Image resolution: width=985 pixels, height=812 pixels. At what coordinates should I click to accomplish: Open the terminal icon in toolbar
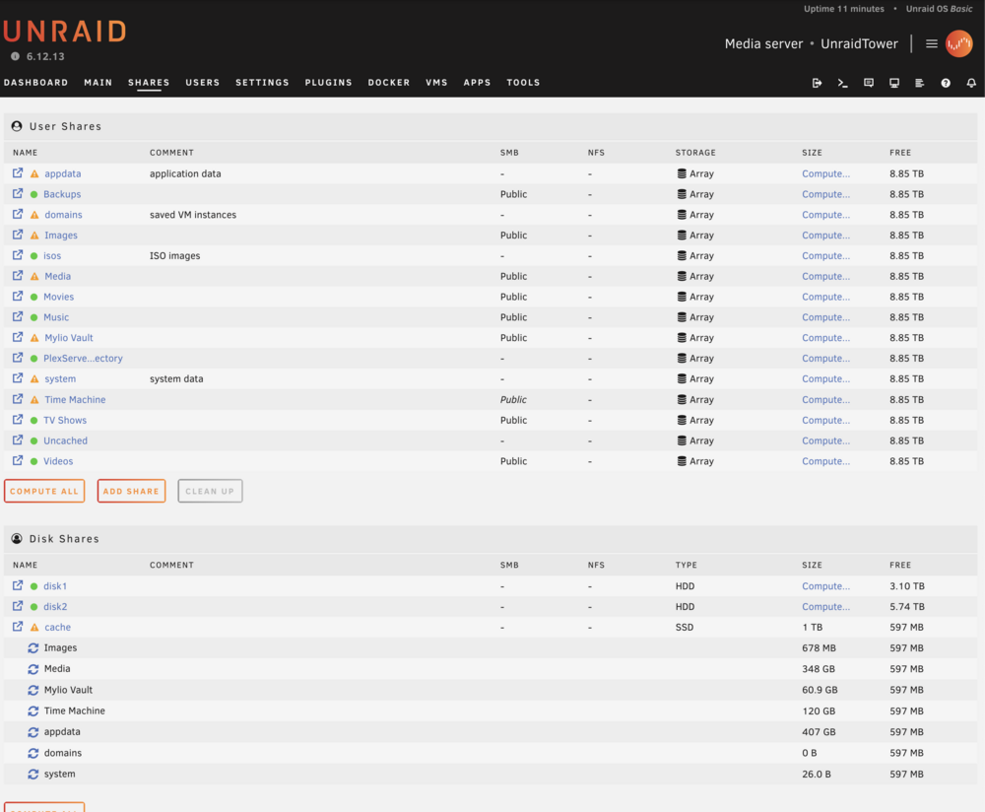pos(842,83)
